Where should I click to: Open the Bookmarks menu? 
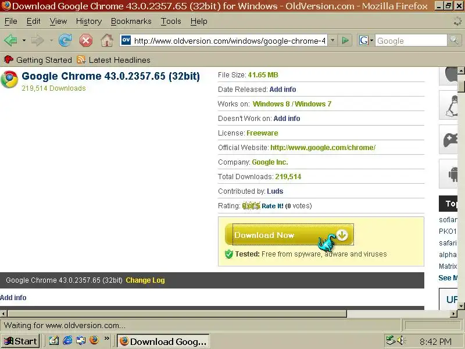point(131,22)
